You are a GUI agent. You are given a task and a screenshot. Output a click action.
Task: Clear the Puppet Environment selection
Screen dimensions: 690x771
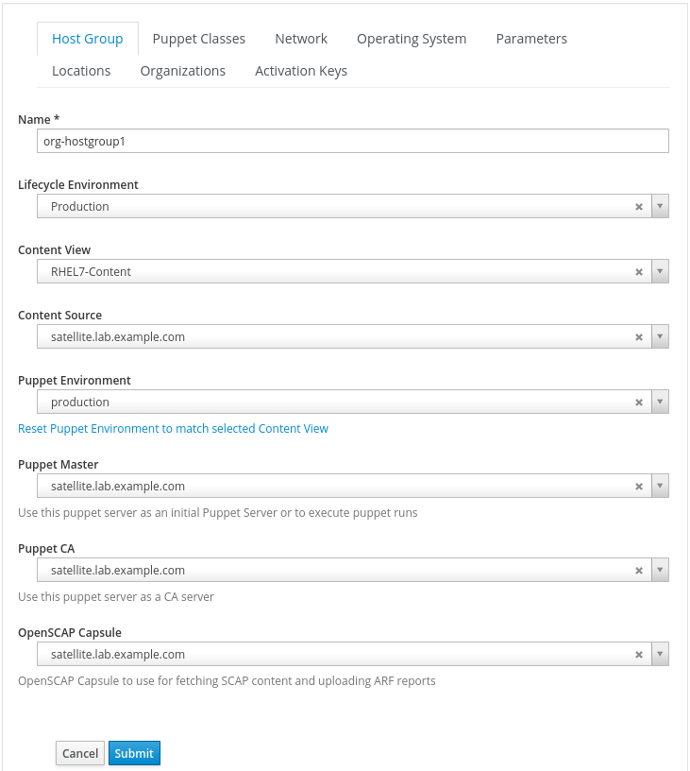[x=639, y=403]
